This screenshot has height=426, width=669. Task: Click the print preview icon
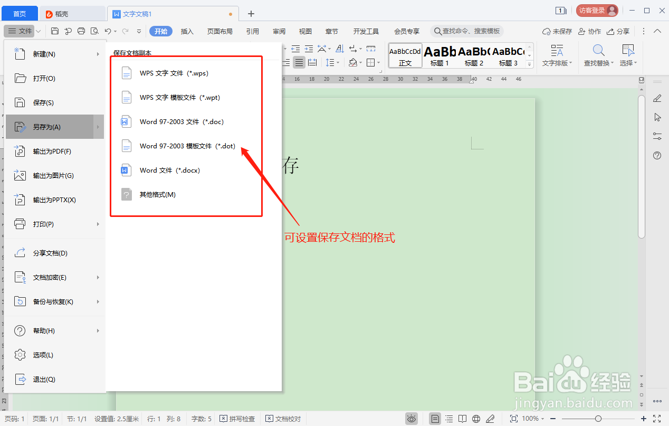[94, 31]
